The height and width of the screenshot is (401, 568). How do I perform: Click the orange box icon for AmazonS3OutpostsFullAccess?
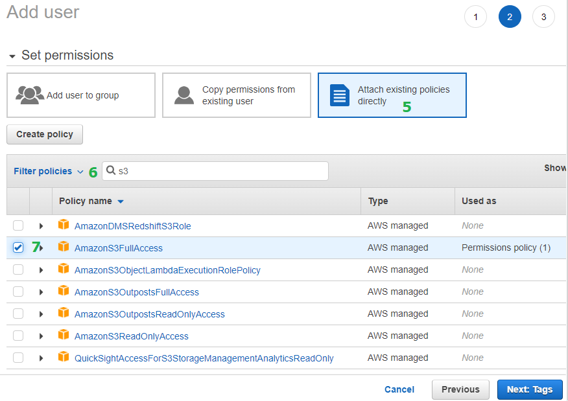(64, 291)
